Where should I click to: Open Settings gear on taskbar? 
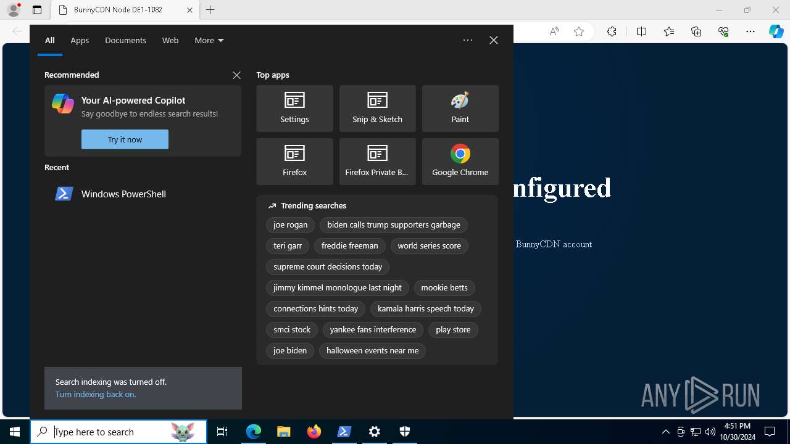pos(375,432)
